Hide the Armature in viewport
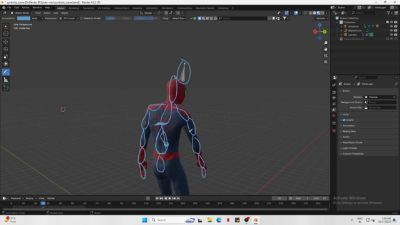 point(392,26)
